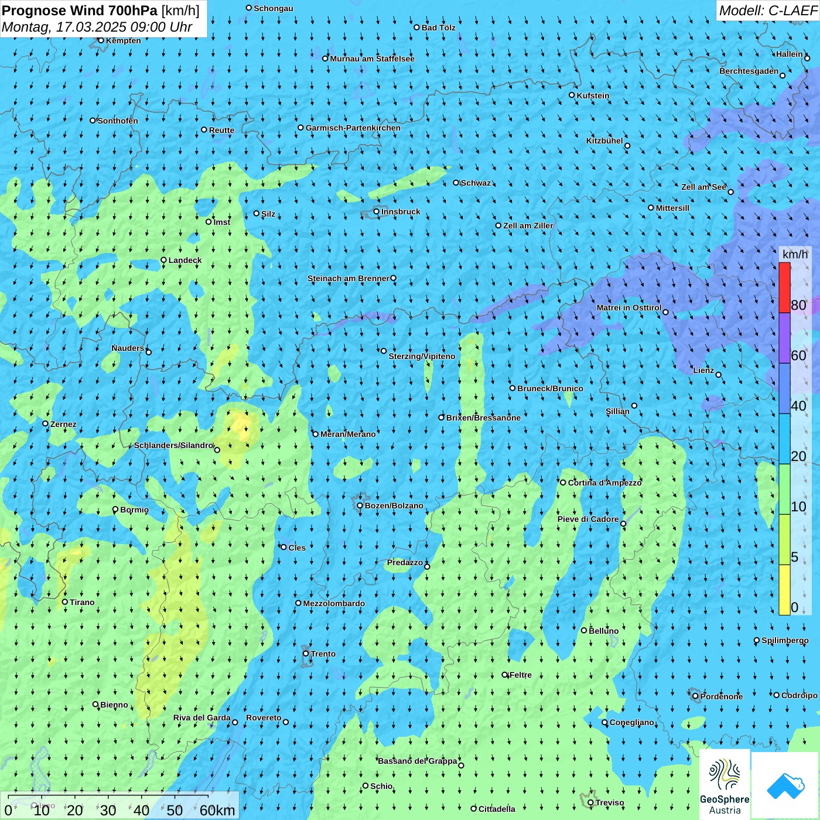The width and height of the screenshot is (820, 820).
Task: Click the purple 60–80 km/h legend swatch
Action: pos(784,338)
